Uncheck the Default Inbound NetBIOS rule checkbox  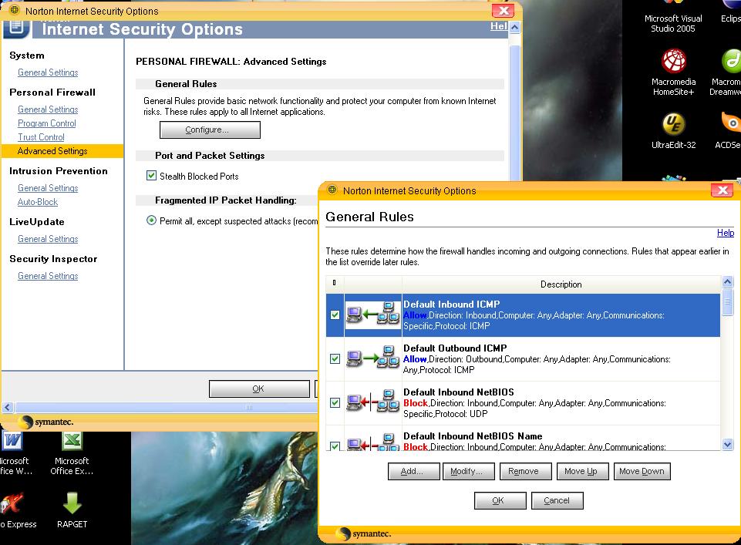click(x=335, y=402)
